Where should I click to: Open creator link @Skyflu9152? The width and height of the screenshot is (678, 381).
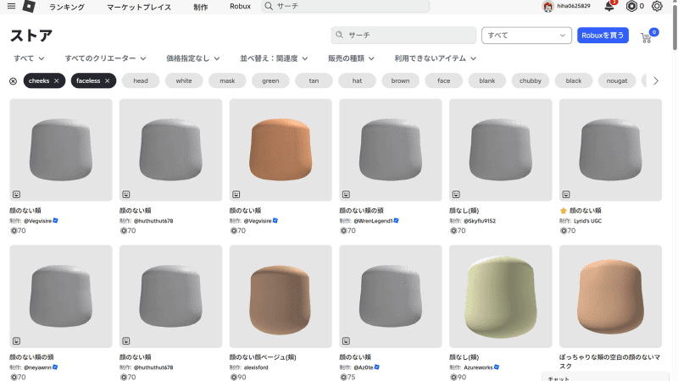(480, 221)
